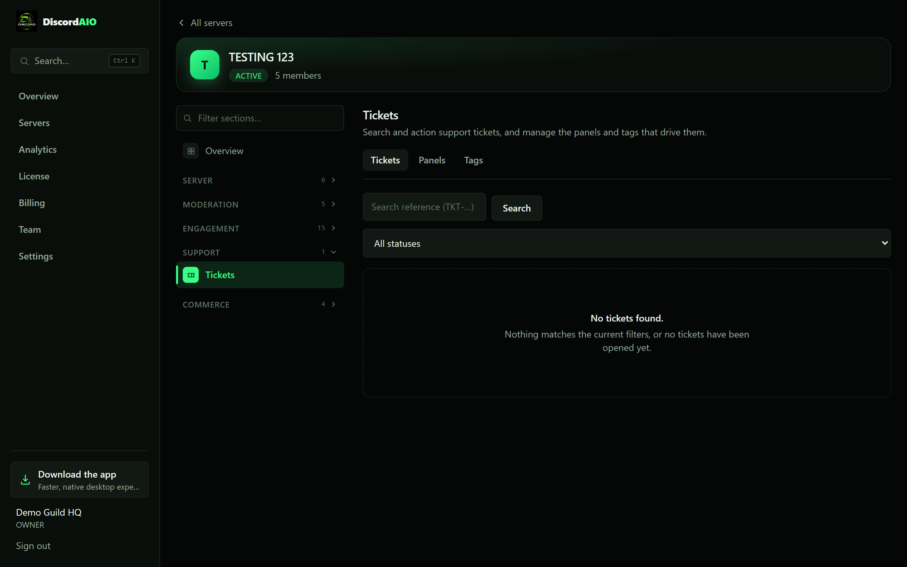The width and height of the screenshot is (907, 567).
Task: Click the back arrow beside All servers
Action: 181,23
